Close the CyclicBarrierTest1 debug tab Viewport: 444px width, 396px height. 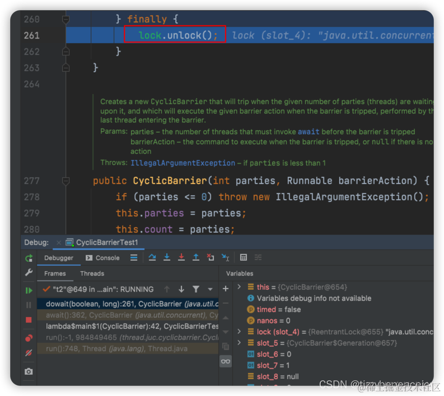click(59, 243)
